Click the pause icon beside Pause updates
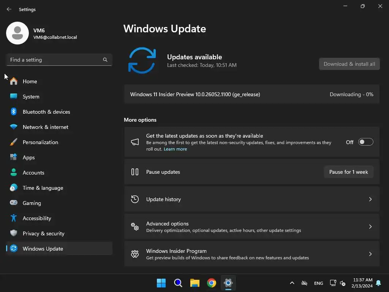 pos(135,172)
